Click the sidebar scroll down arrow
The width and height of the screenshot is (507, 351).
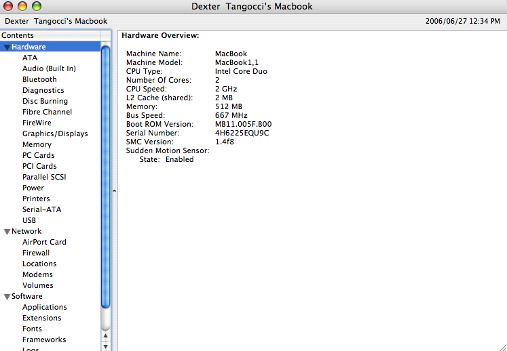pyautogui.click(x=105, y=346)
